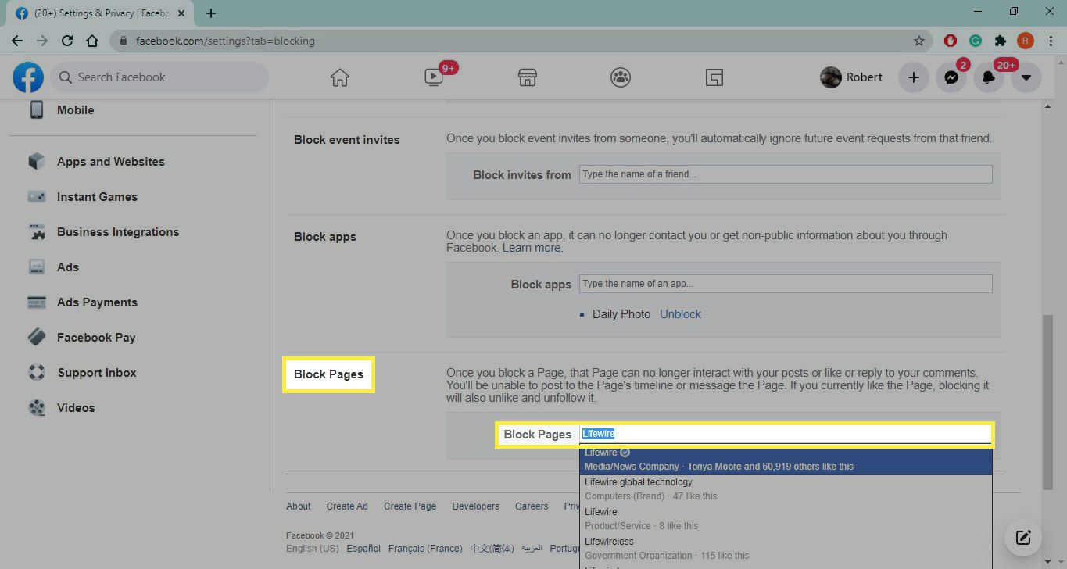Reload the page
The width and height of the screenshot is (1067, 569).
click(x=67, y=41)
